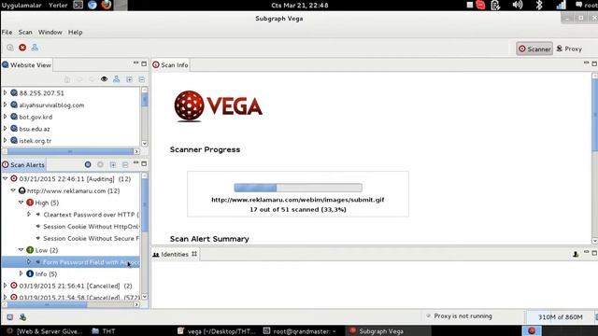
Task: Toggle the eye visibility filter in Website View
Action: (104, 79)
